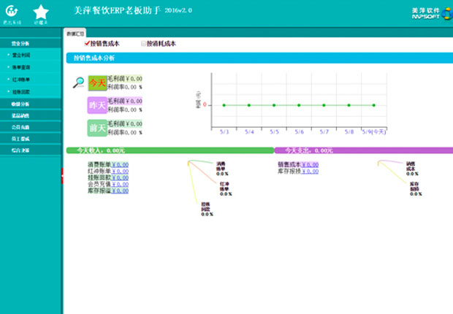Click the small red marker on sidebar edge
The width and height of the screenshot is (453, 314).
(x=64, y=172)
